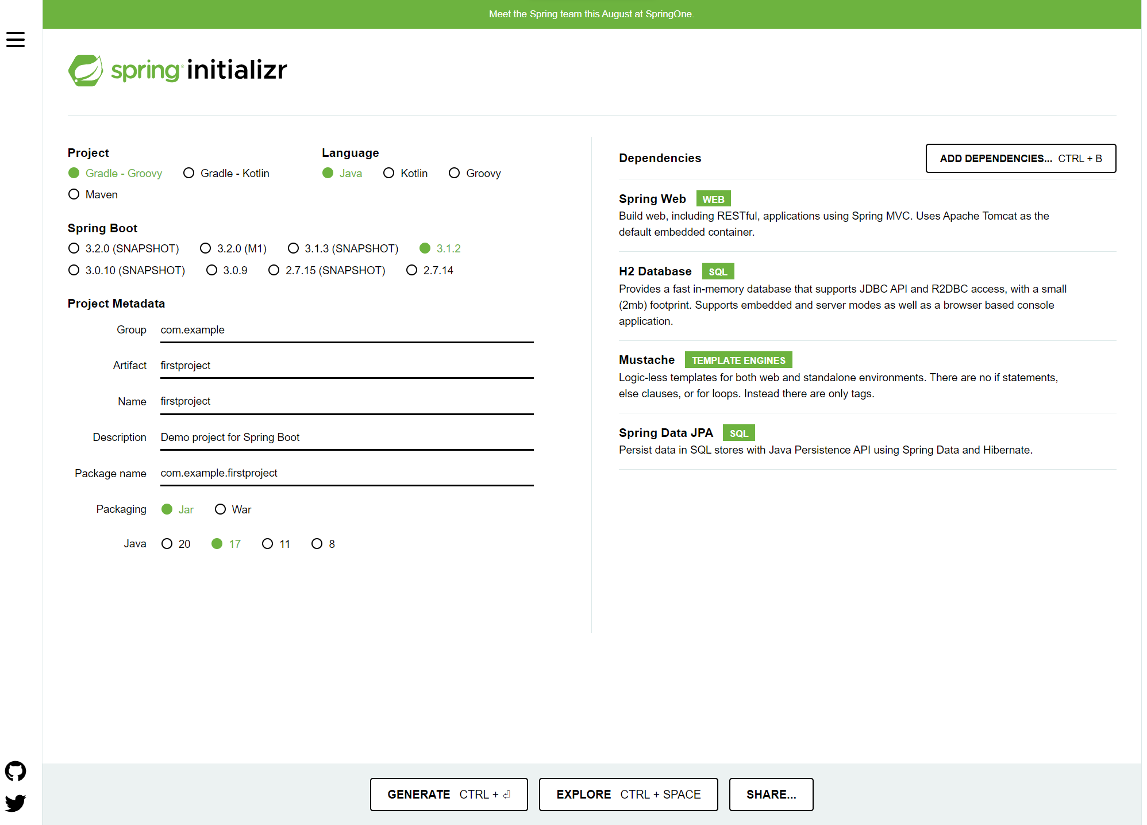Click the GitHub icon in sidebar

(16, 771)
